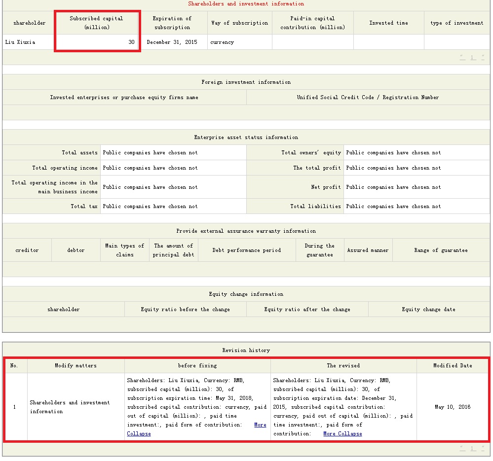Select the 'Total liabilities' label

point(315,206)
